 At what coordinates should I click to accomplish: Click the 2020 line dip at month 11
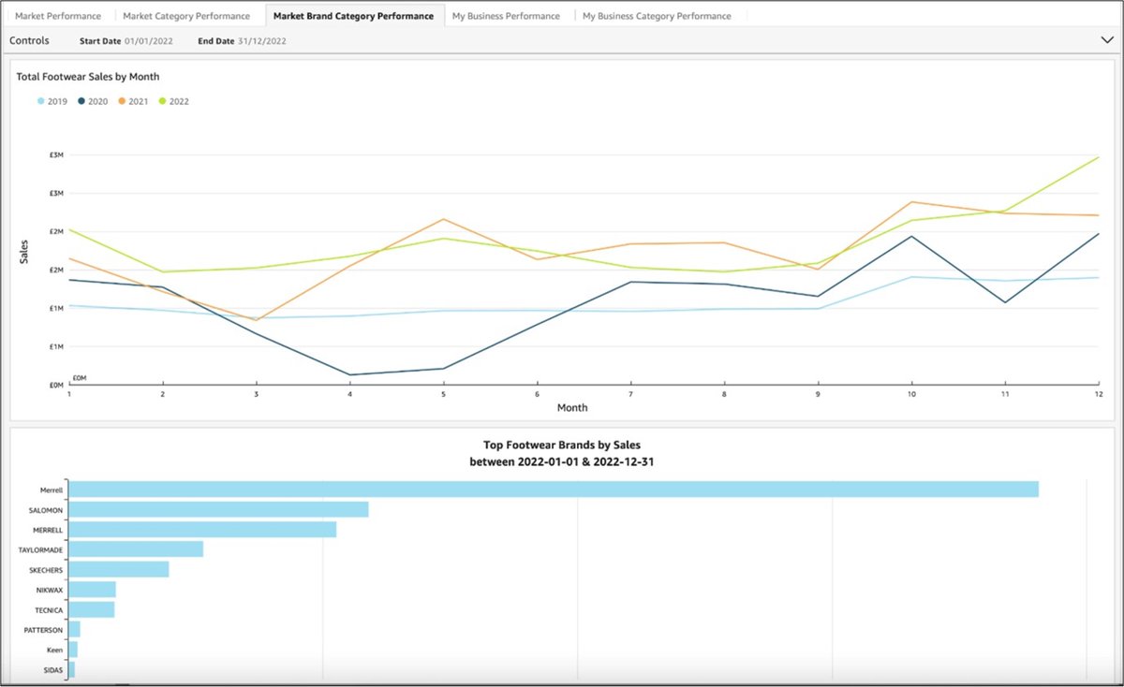(x=1005, y=302)
